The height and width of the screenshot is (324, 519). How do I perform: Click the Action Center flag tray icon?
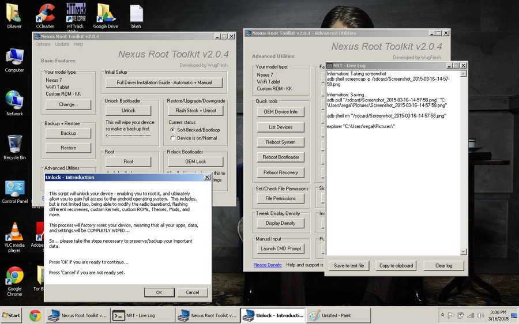coord(451,315)
